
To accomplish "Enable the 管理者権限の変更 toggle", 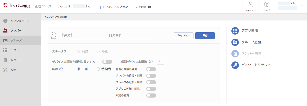I will pos(151,69).
